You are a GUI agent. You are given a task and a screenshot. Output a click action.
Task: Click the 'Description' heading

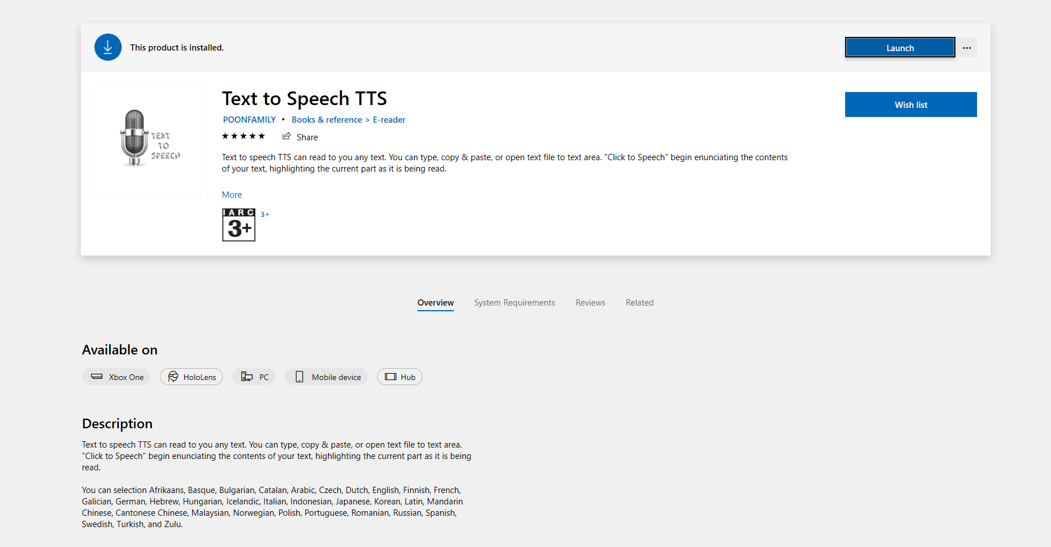(117, 424)
